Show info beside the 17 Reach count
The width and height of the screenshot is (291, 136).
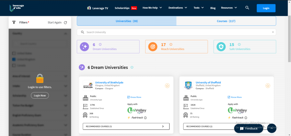coord(171,44)
